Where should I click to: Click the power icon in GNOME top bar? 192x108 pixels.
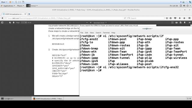tap(187, 6)
